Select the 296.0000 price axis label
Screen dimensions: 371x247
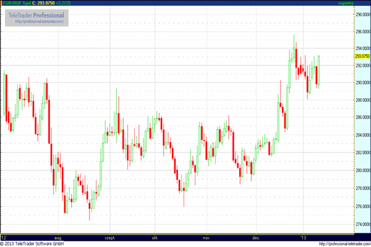click(x=361, y=31)
